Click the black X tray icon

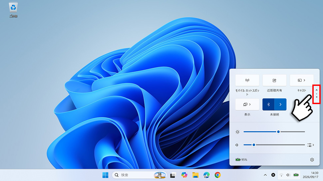(273, 175)
